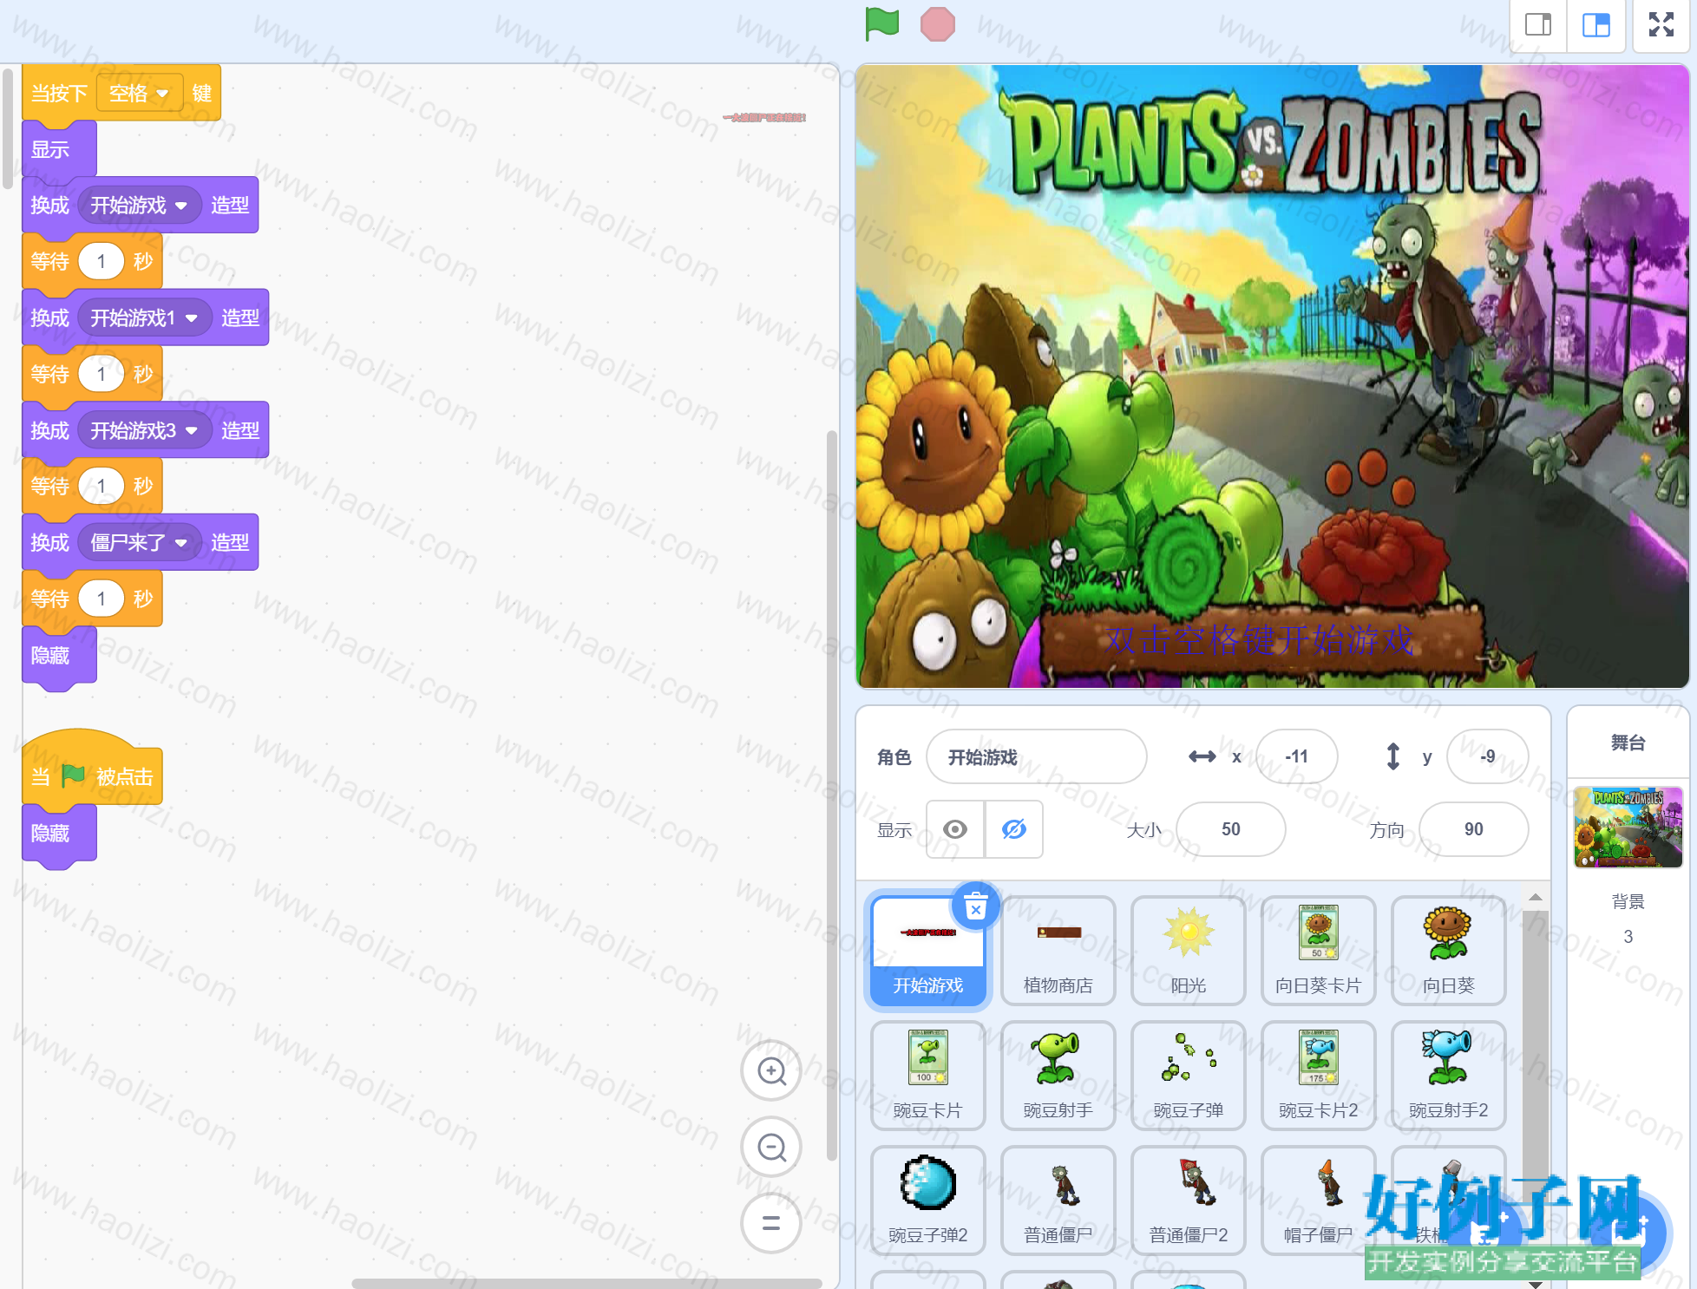The width and height of the screenshot is (1697, 1289).
Task: Edit the x position field showing -11
Action: tap(1297, 756)
